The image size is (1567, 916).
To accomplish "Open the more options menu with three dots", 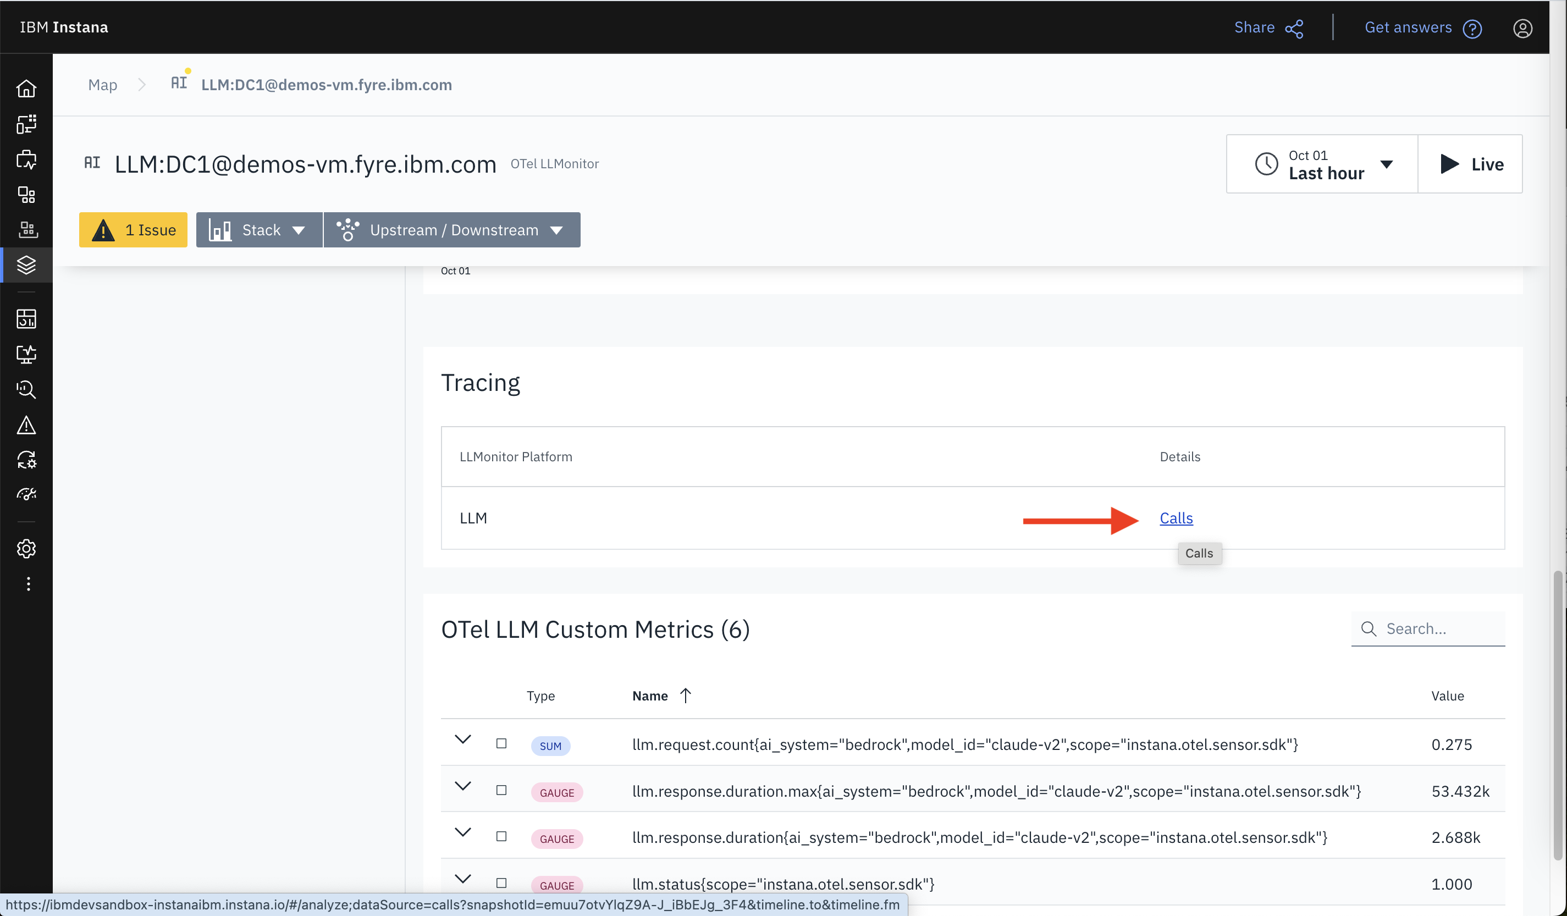I will click(x=27, y=583).
